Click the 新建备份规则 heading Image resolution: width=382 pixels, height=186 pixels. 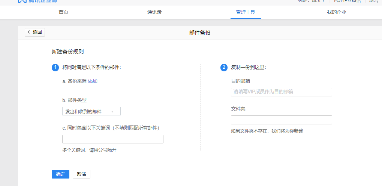click(67, 52)
